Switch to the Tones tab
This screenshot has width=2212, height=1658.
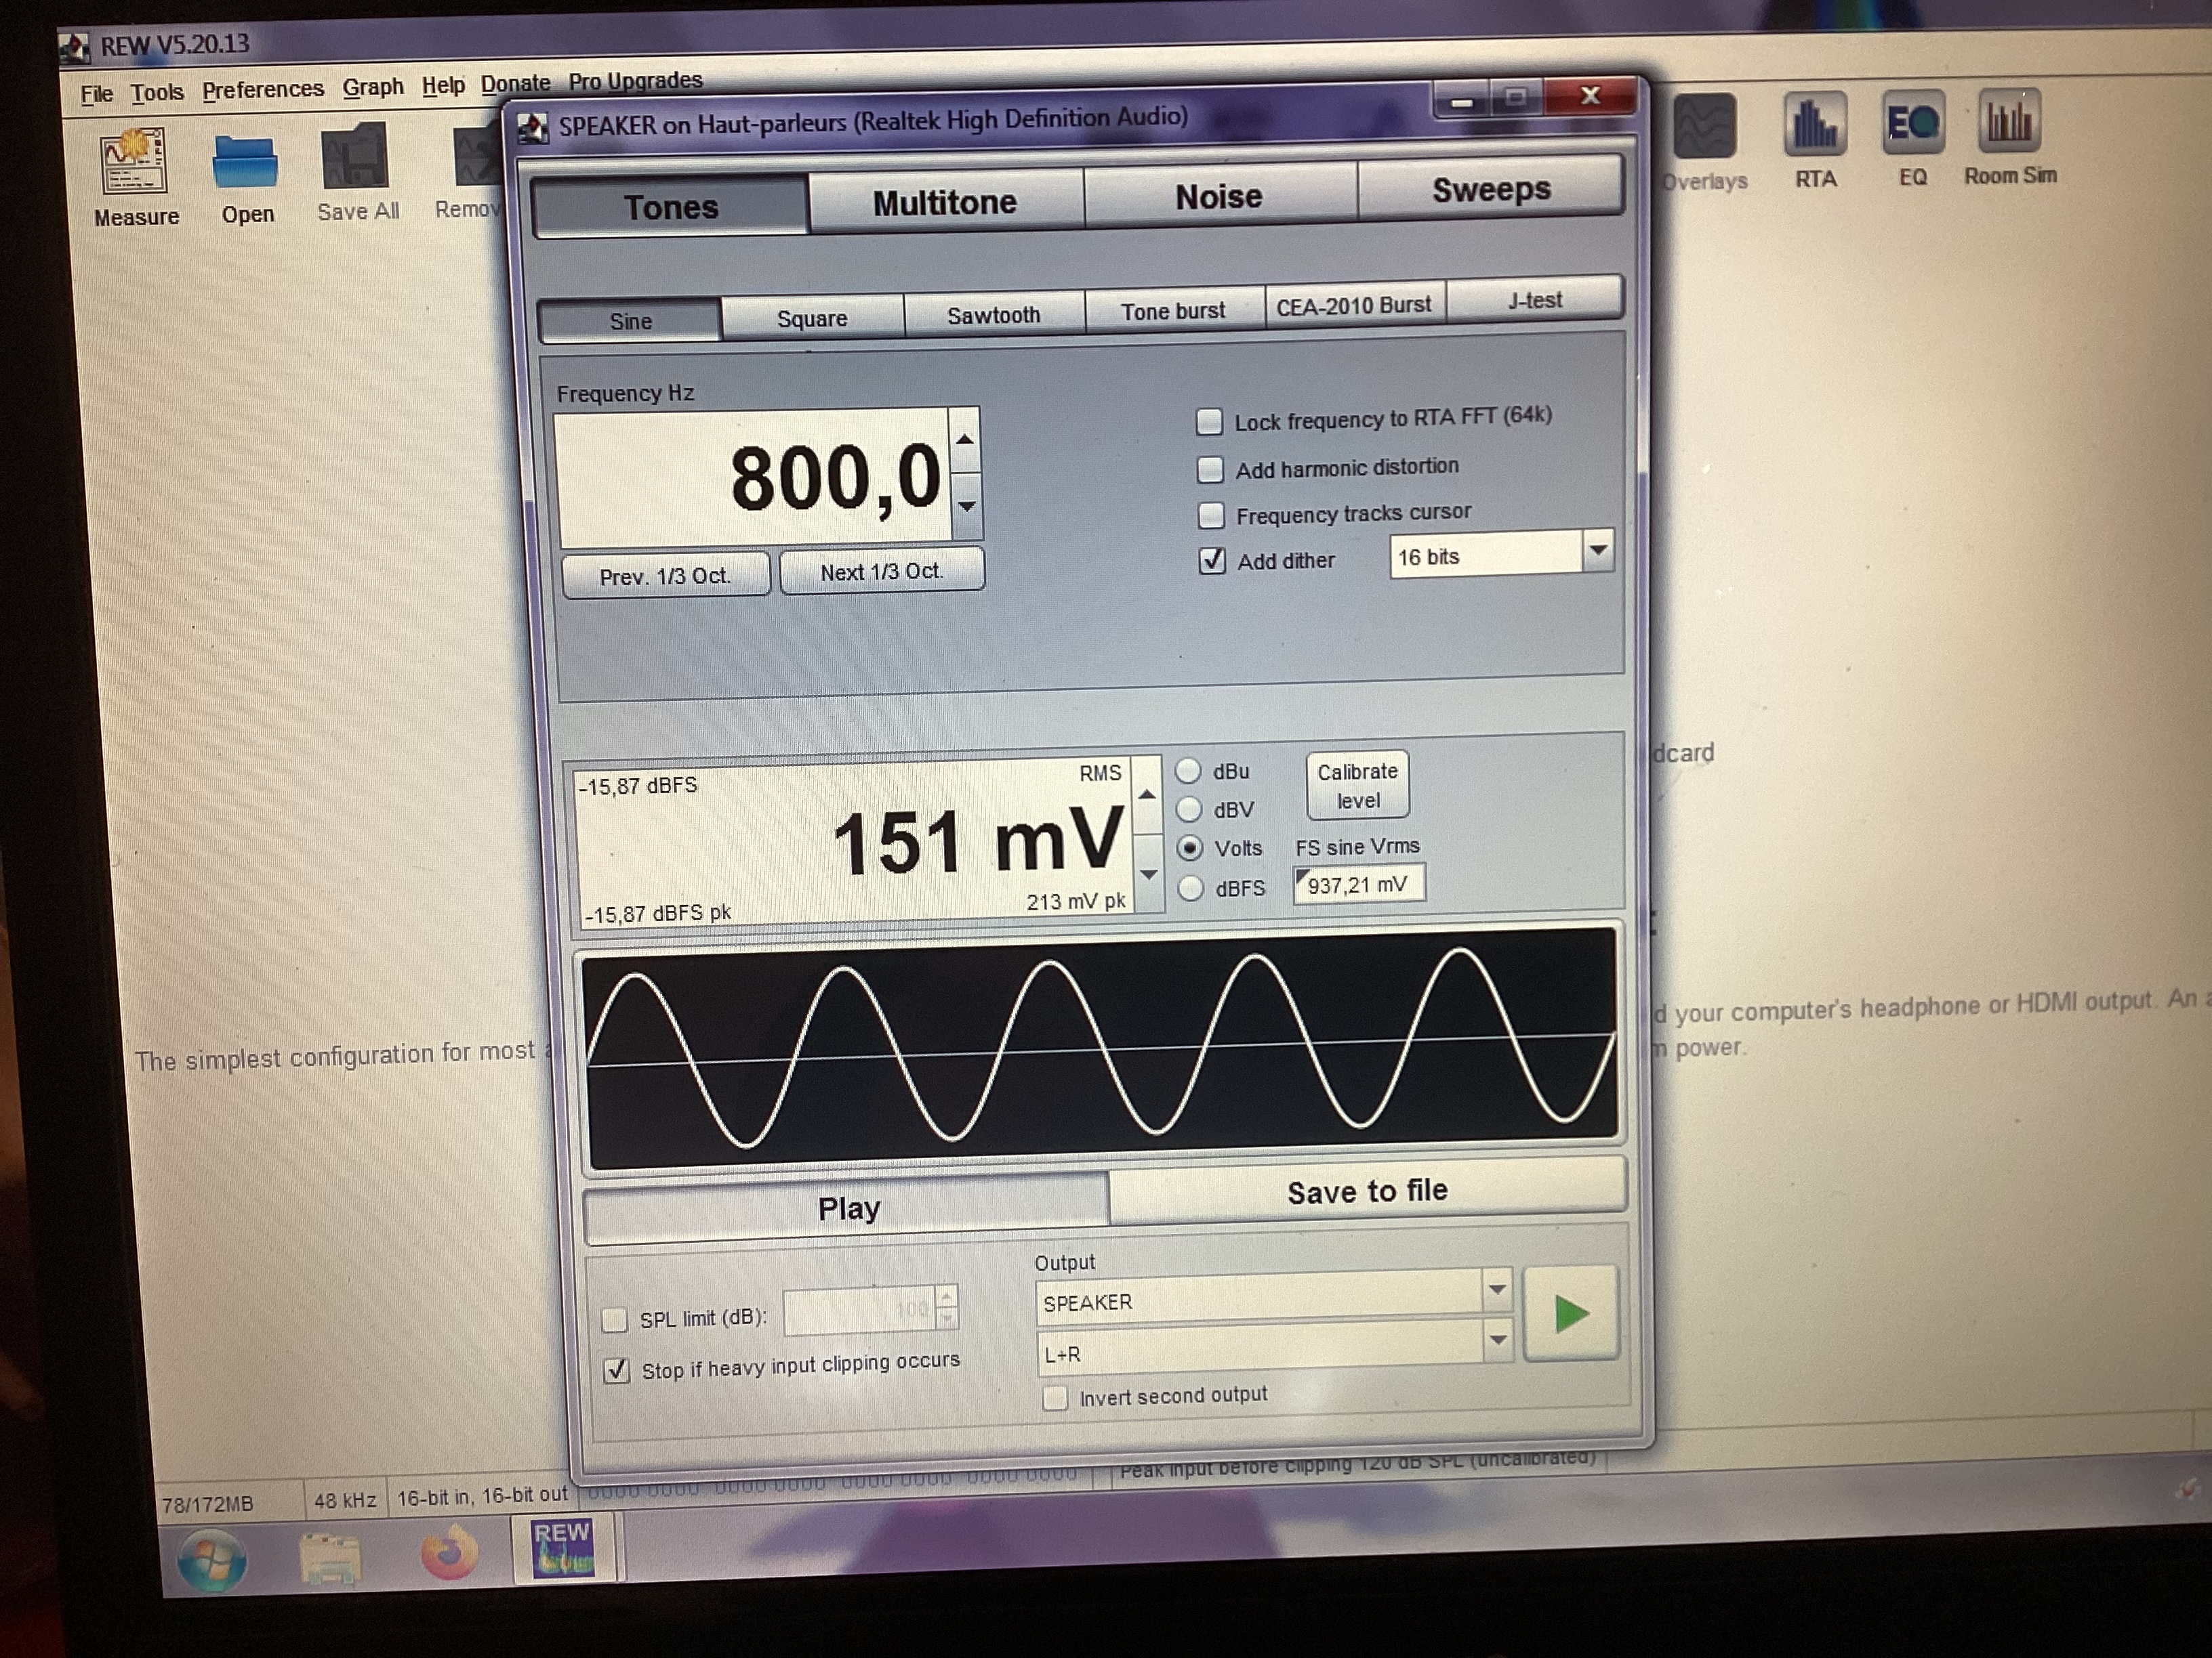[670, 207]
